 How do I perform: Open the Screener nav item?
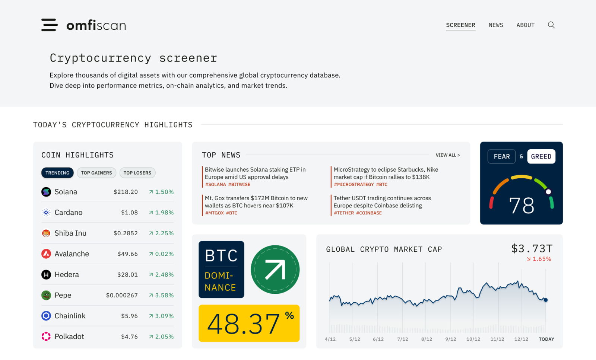461,25
